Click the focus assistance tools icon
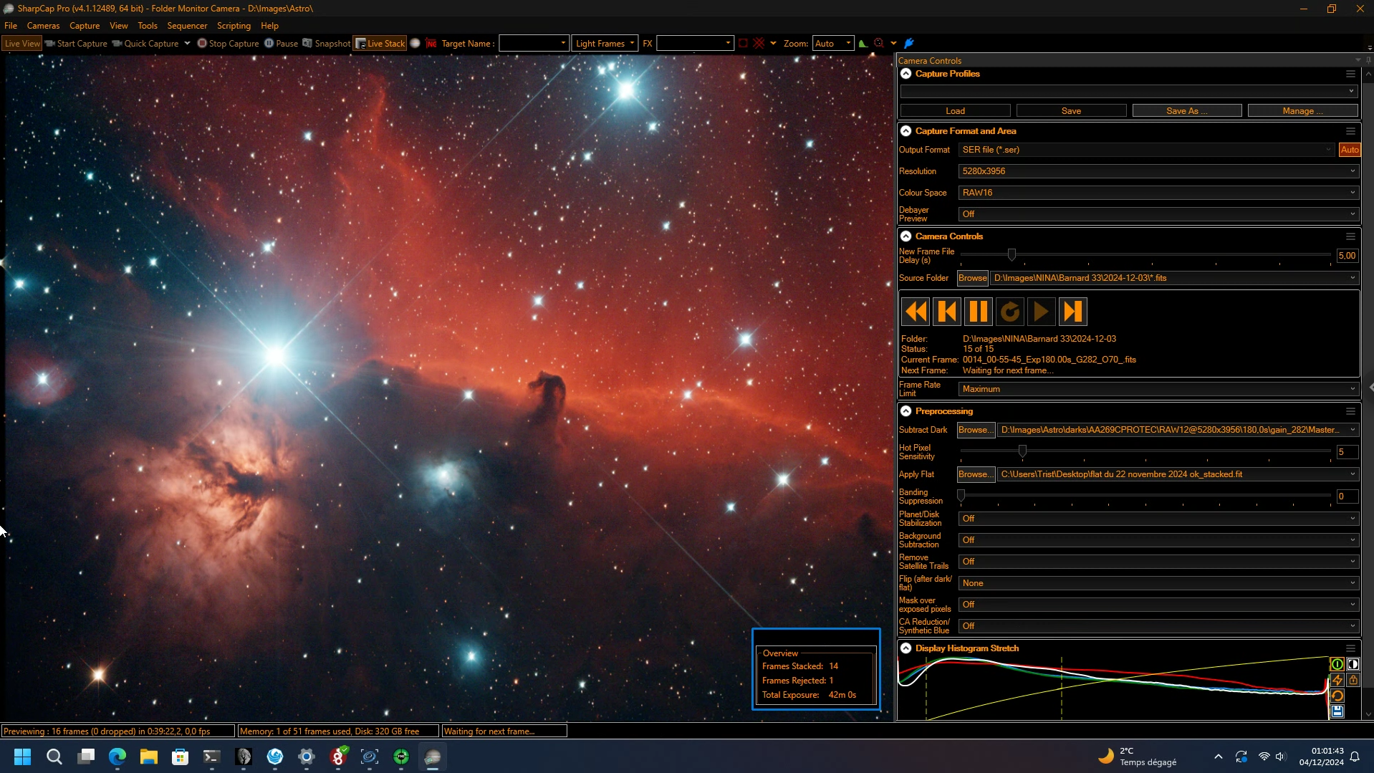 point(879,44)
